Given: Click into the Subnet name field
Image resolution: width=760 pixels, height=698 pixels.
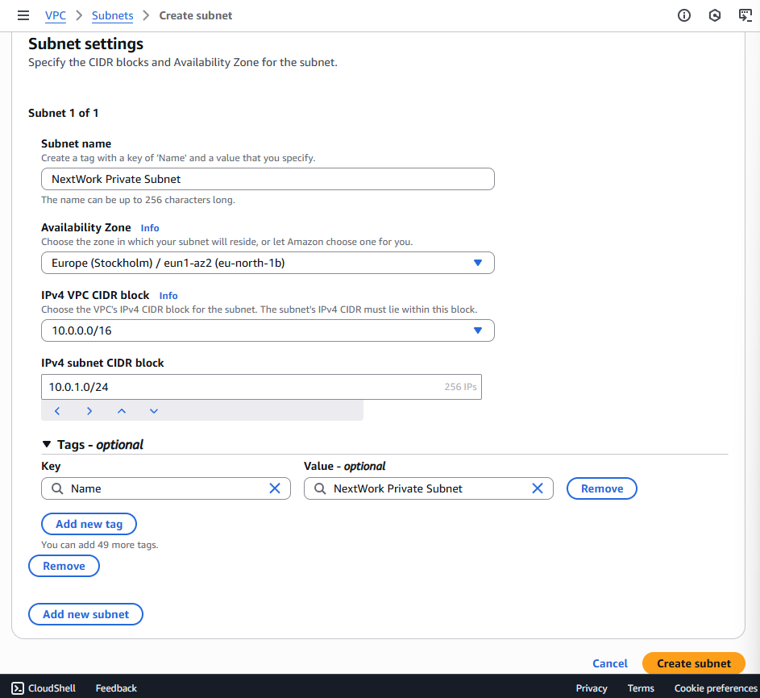Looking at the screenshot, I should tap(268, 179).
